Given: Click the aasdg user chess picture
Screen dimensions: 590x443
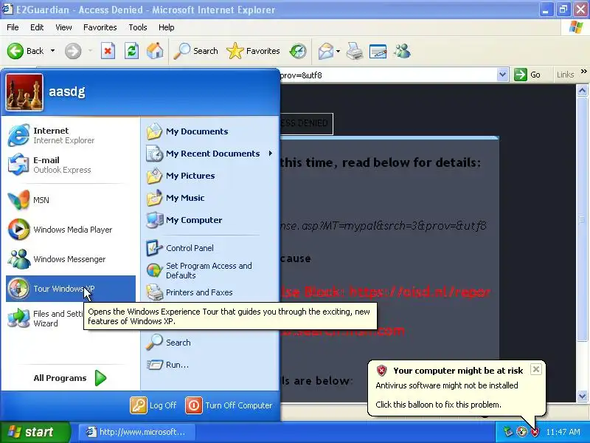Looking at the screenshot, I should 24,92.
